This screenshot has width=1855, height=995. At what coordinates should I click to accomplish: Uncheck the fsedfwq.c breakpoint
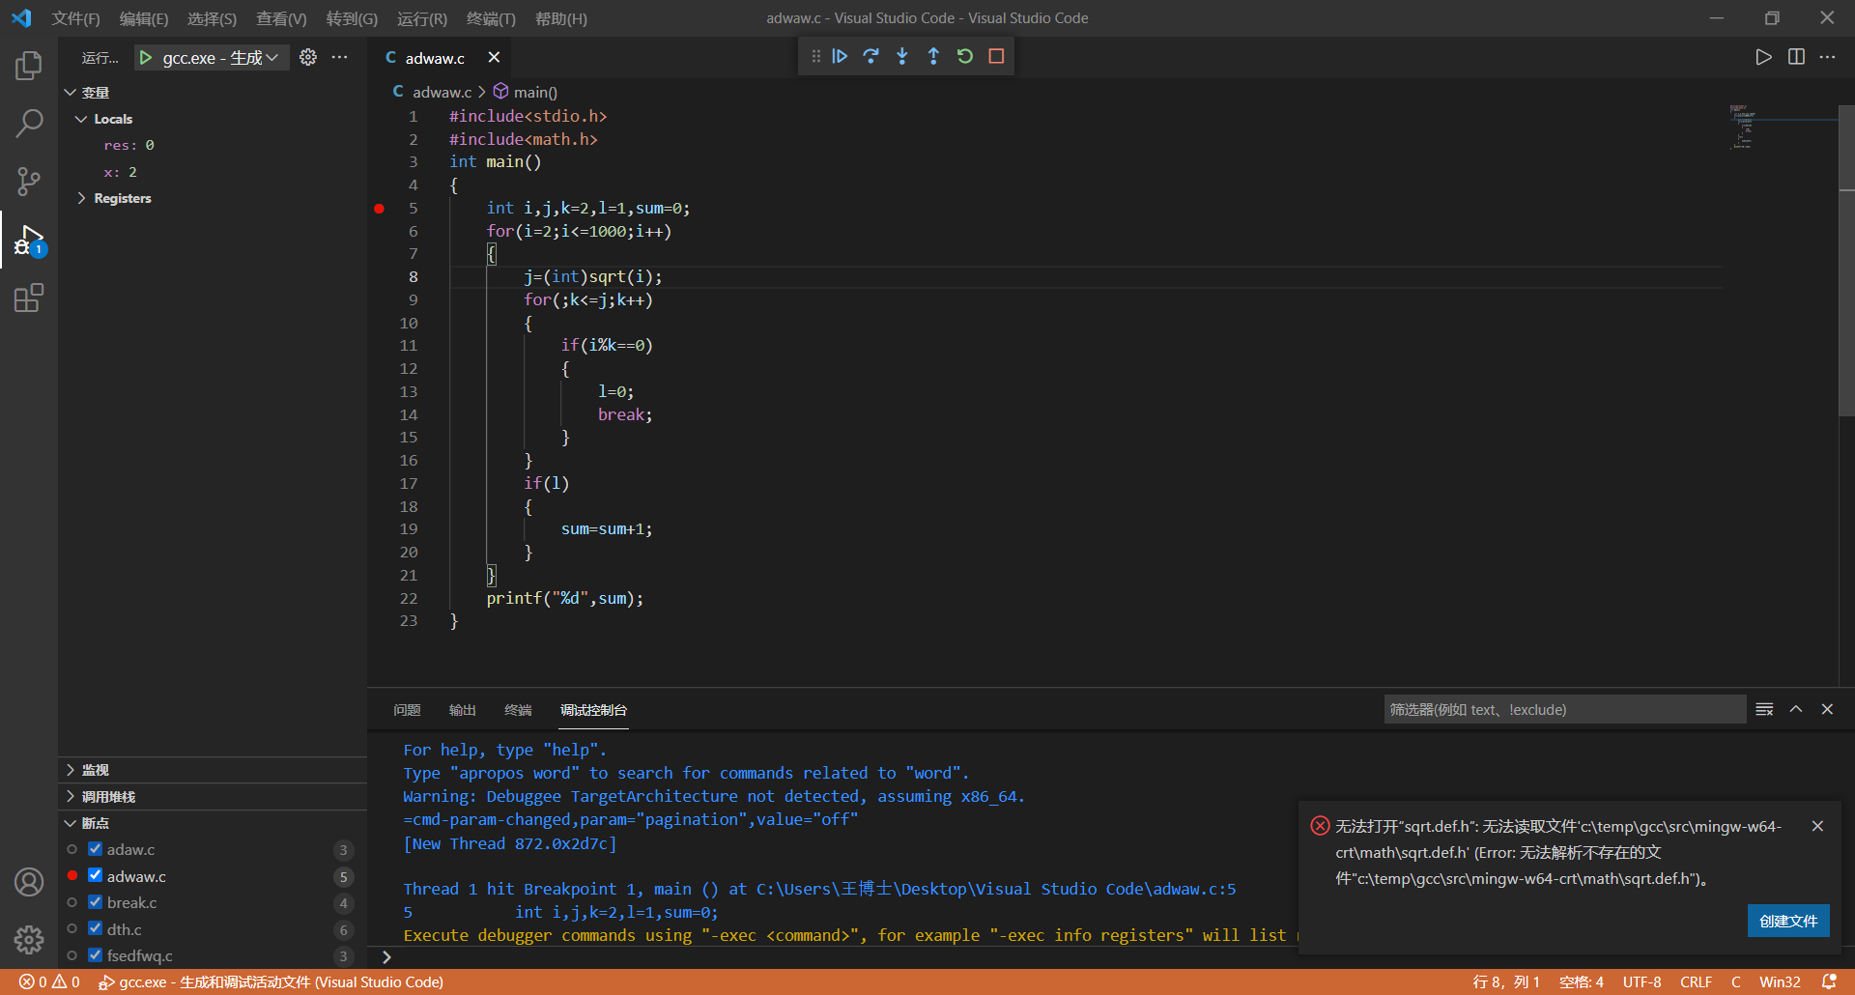coord(95,955)
